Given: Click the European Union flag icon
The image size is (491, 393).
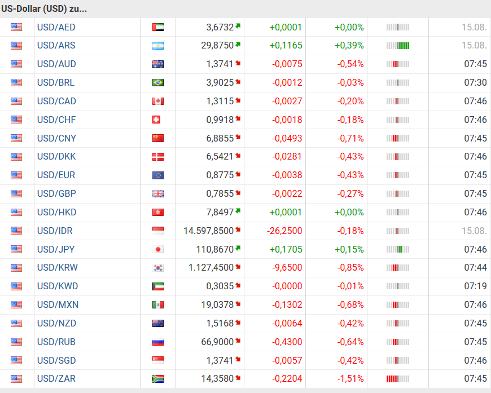Looking at the screenshot, I should (158, 175).
